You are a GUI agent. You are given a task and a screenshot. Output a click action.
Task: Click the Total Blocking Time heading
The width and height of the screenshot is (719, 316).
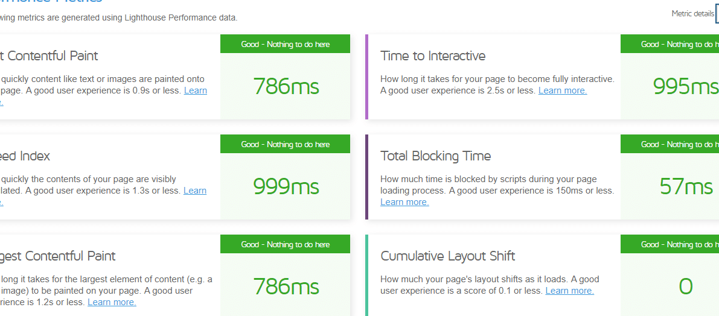coord(436,156)
